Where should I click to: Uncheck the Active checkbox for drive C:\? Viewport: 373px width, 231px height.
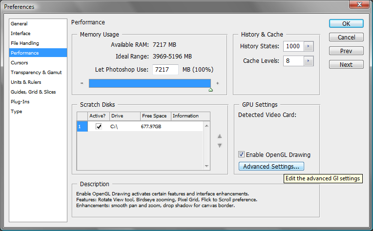[99, 126]
